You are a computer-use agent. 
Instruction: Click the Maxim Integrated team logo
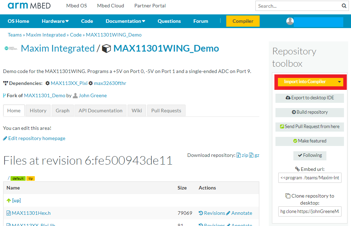(11, 48)
